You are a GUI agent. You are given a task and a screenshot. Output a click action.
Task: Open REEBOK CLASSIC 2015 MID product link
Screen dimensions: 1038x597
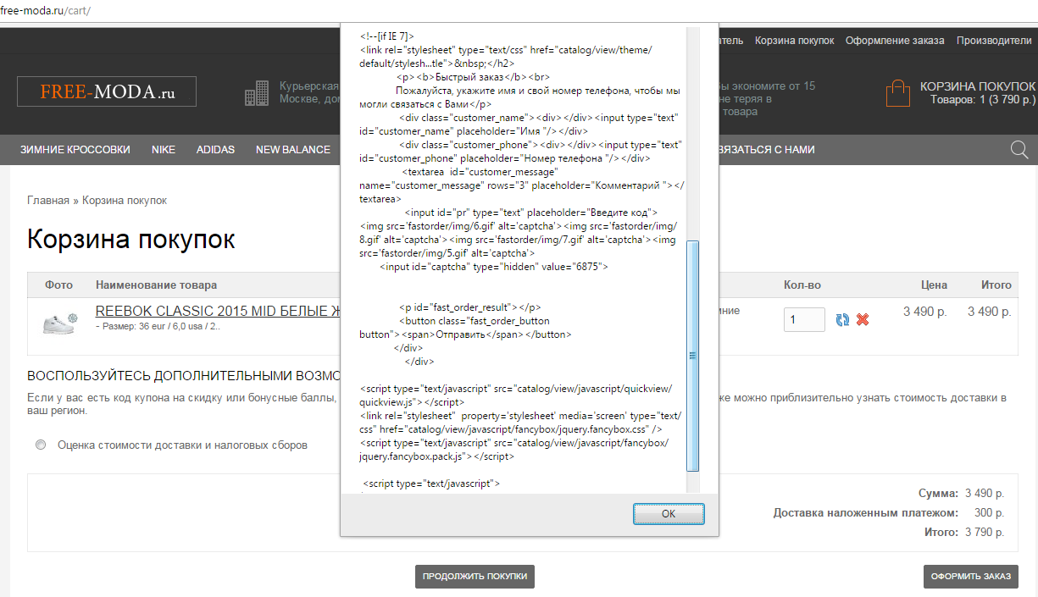coord(218,312)
